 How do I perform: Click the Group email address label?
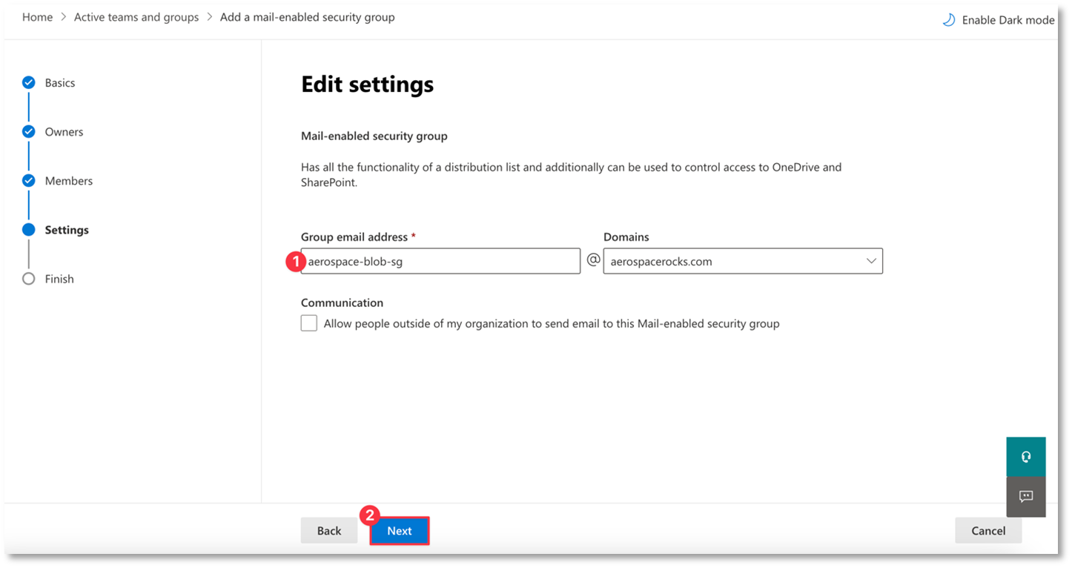tap(354, 237)
